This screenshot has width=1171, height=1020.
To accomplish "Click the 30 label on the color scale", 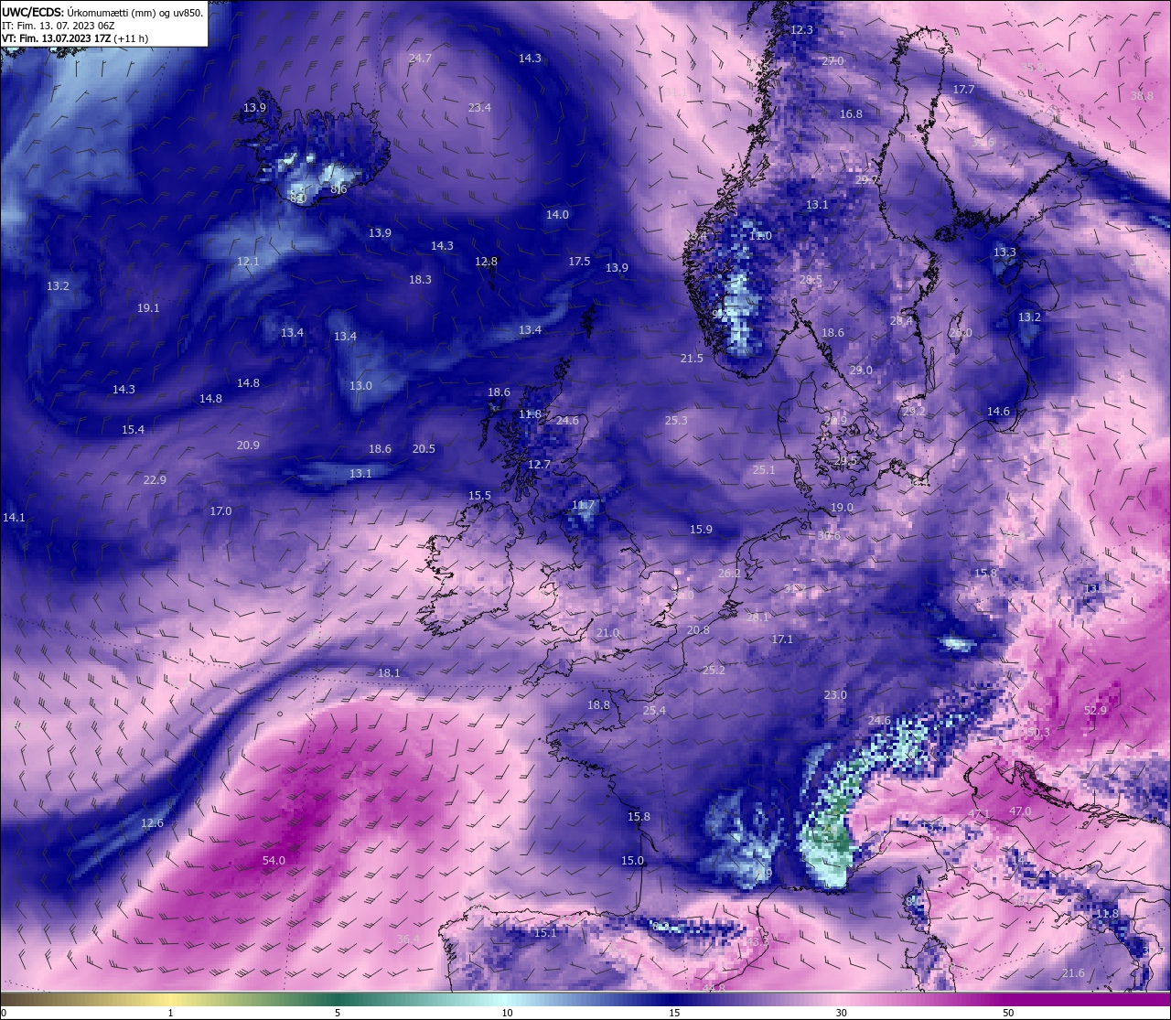I will 841,1013.
